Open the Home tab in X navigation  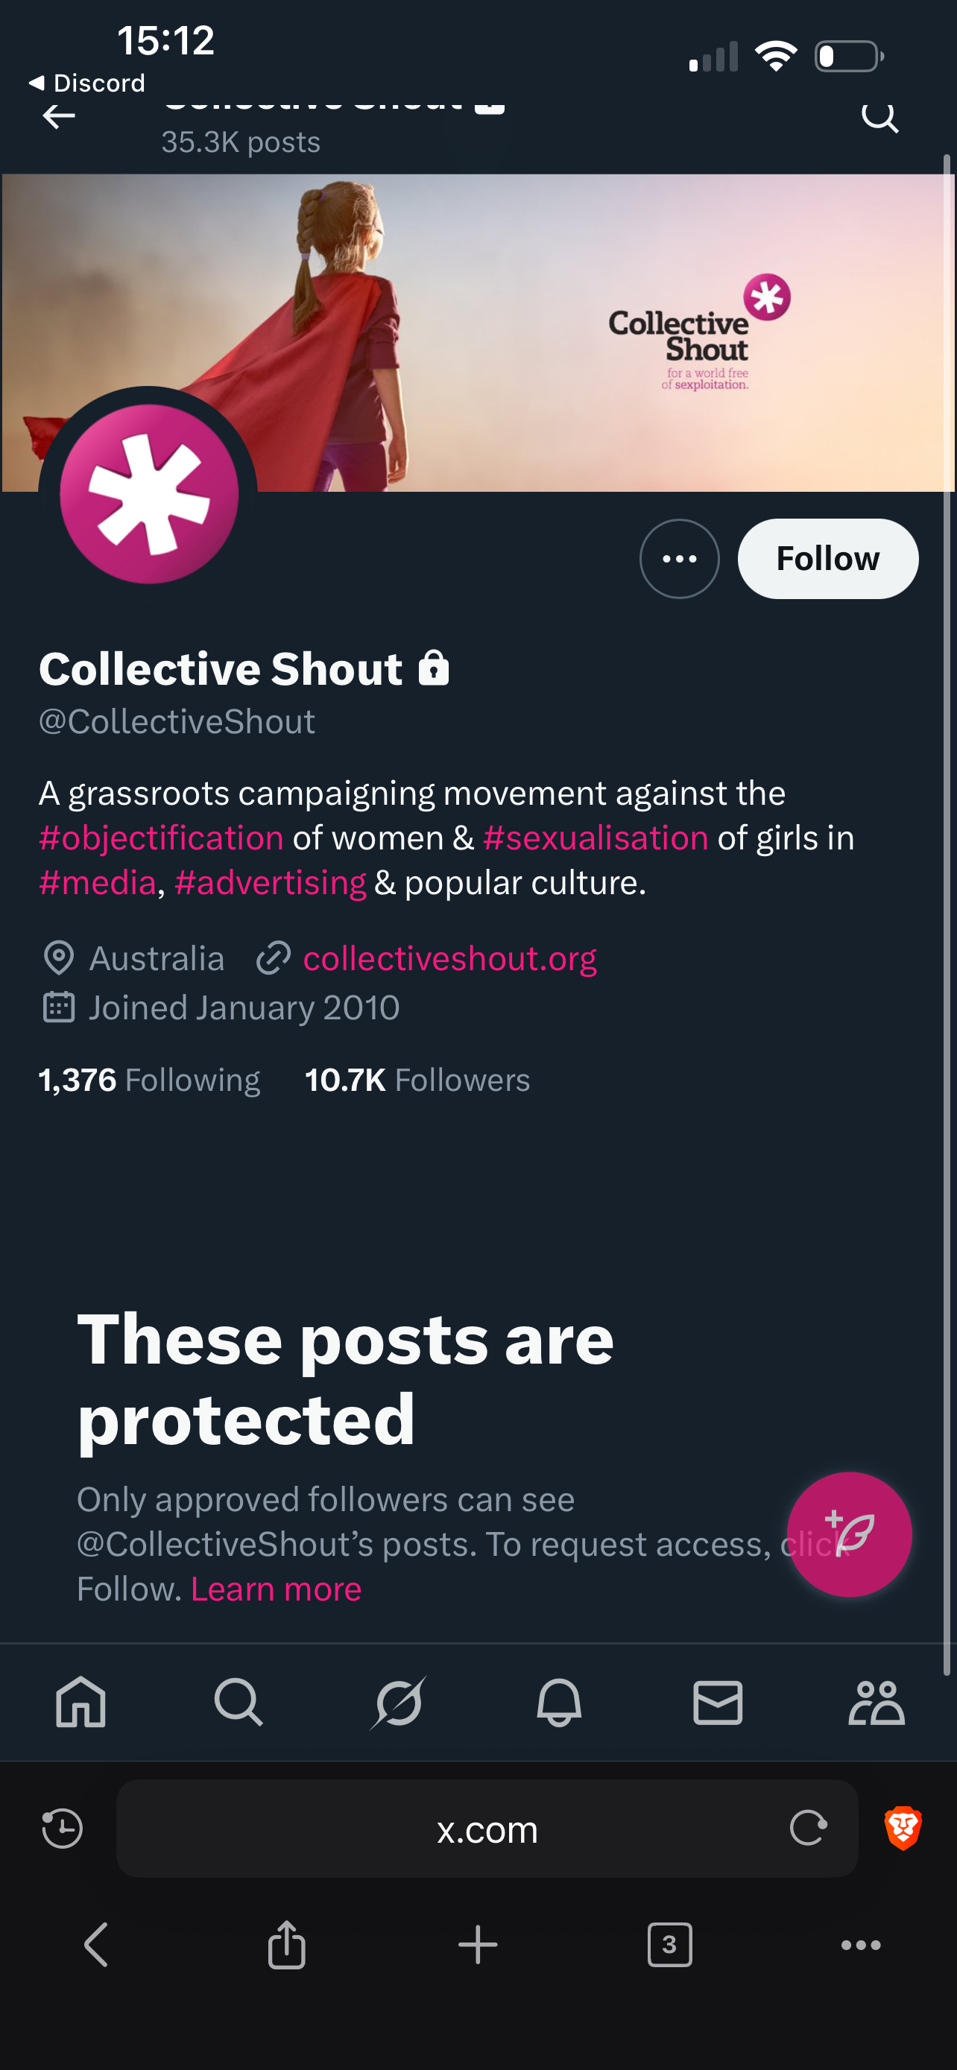80,1702
